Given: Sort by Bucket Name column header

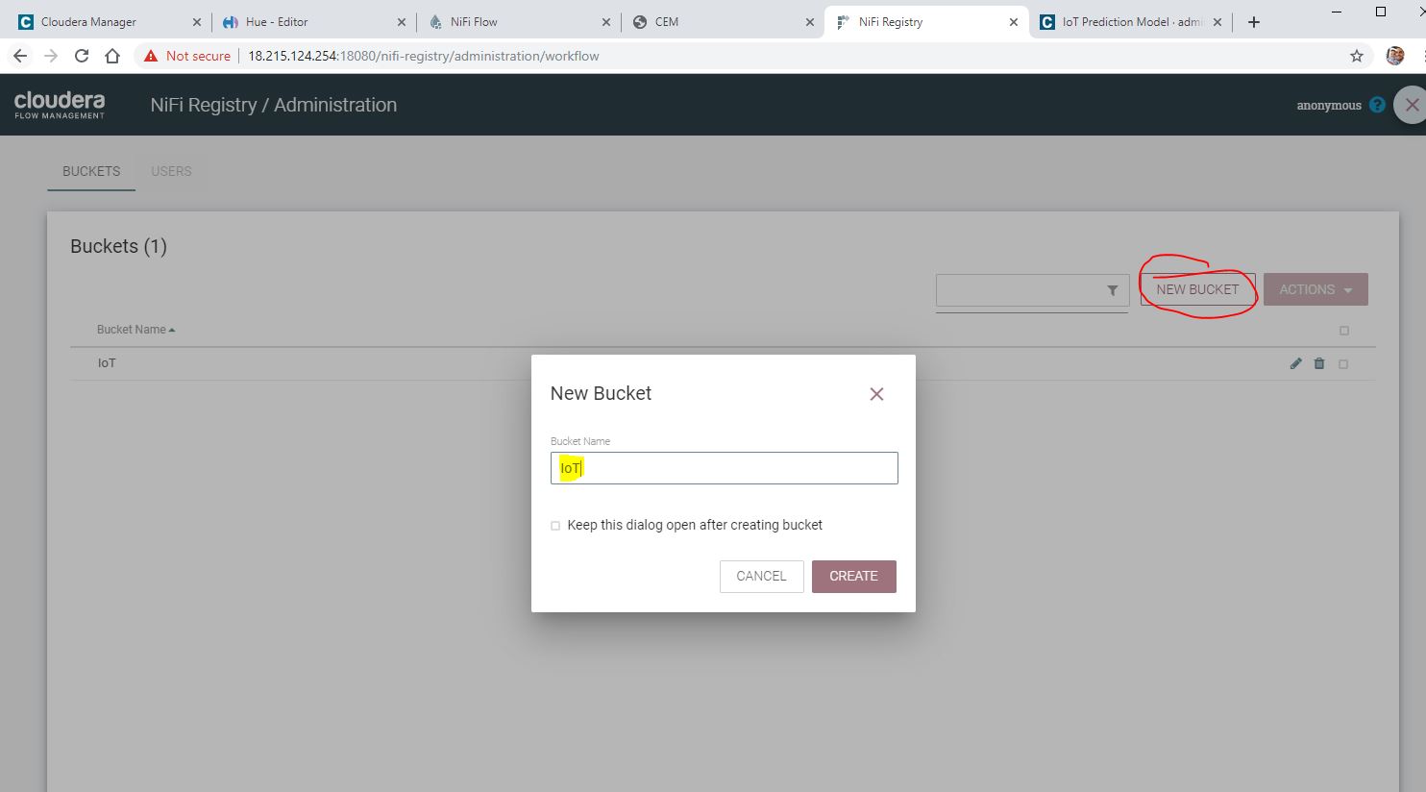Looking at the screenshot, I should (x=135, y=330).
